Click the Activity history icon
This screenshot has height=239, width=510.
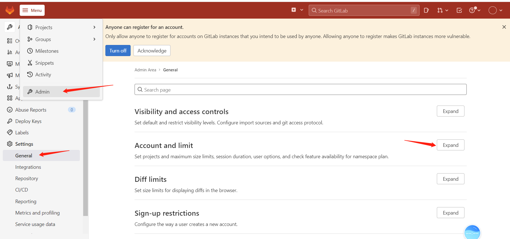(30, 74)
